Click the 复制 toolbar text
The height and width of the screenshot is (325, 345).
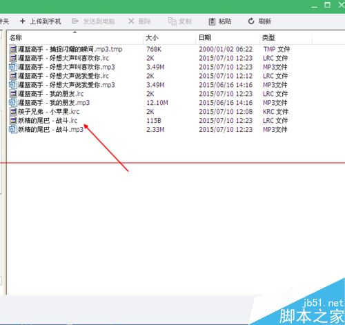coord(185,21)
